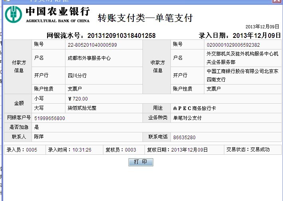Click the 付款方信息 row header

coord(19,67)
